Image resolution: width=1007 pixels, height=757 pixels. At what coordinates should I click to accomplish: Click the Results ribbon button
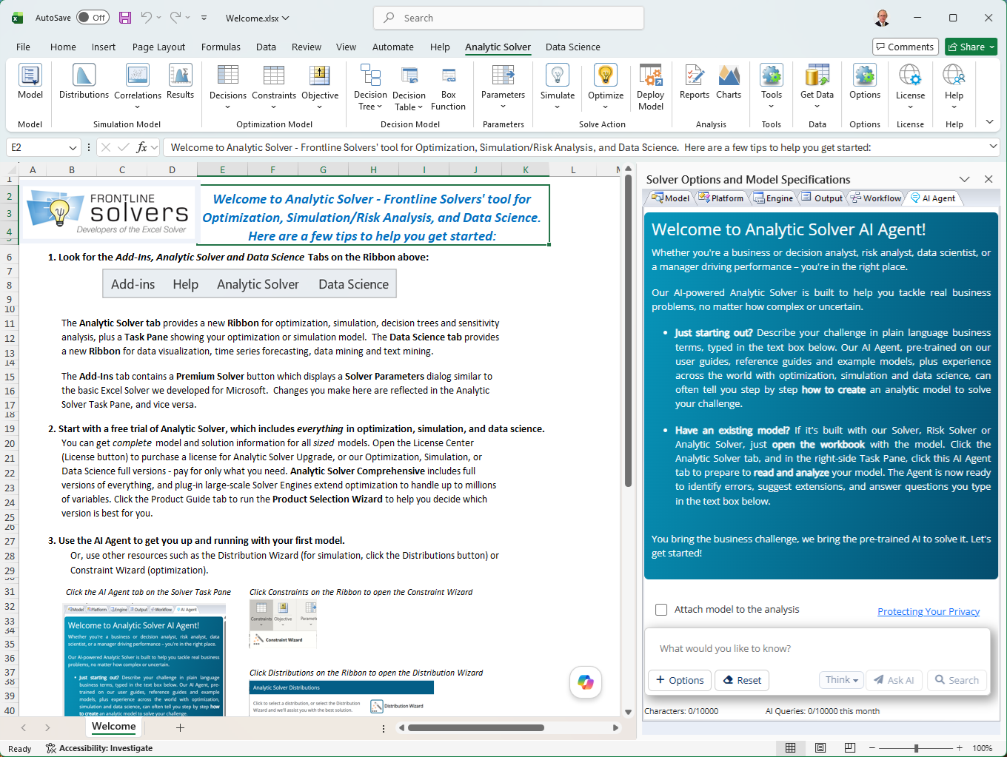(180, 82)
